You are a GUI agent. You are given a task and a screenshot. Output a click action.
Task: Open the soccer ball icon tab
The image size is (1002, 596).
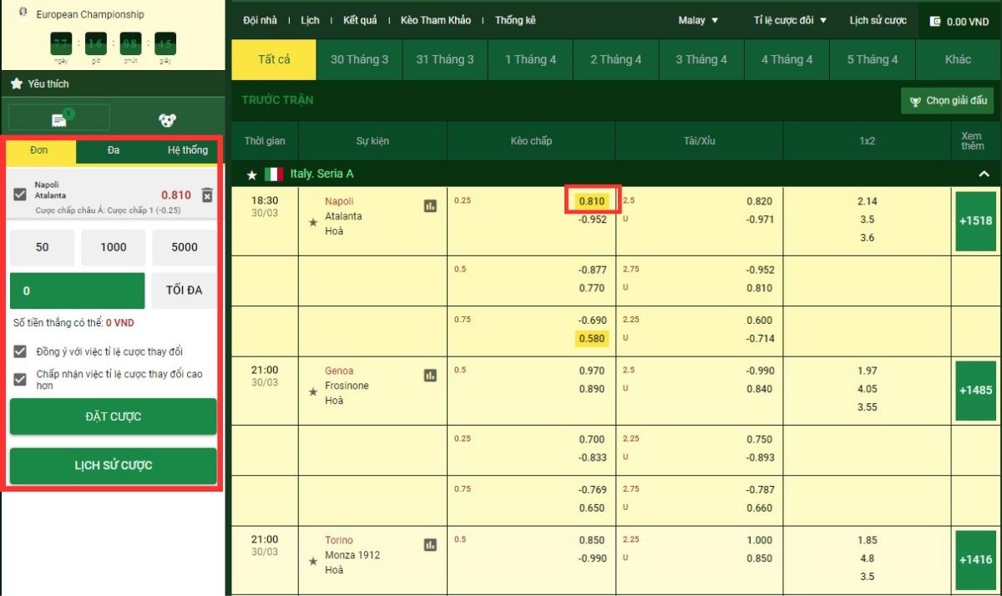click(167, 120)
